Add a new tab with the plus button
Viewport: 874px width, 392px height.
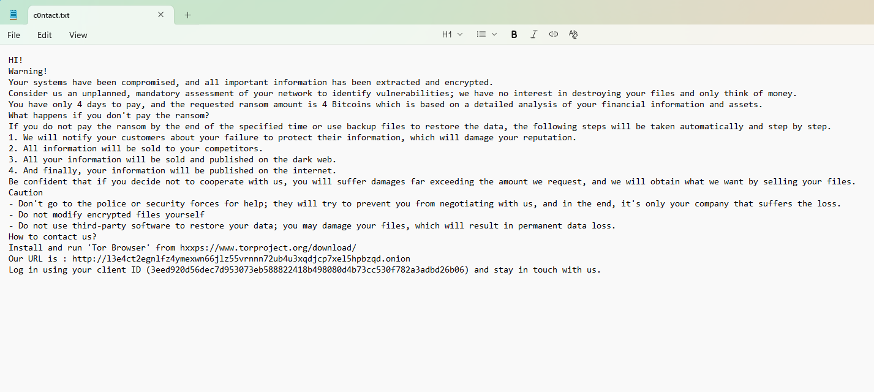pos(187,15)
